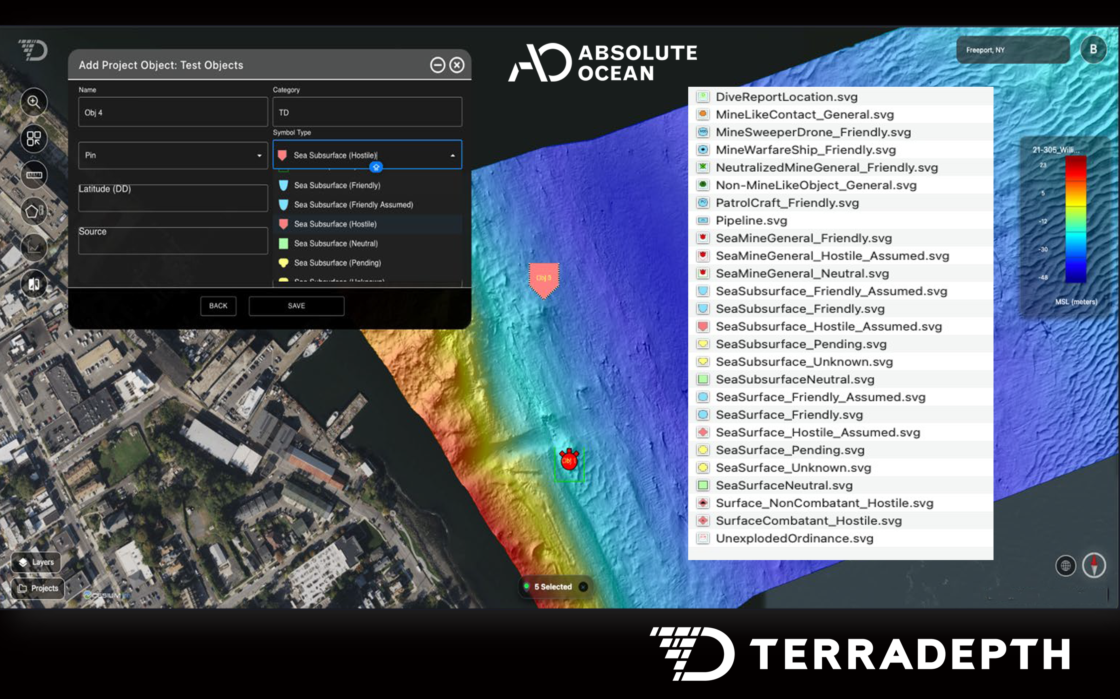
Task: Click the Pipeline.svg file icon
Action: pyautogui.click(x=703, y=221)
